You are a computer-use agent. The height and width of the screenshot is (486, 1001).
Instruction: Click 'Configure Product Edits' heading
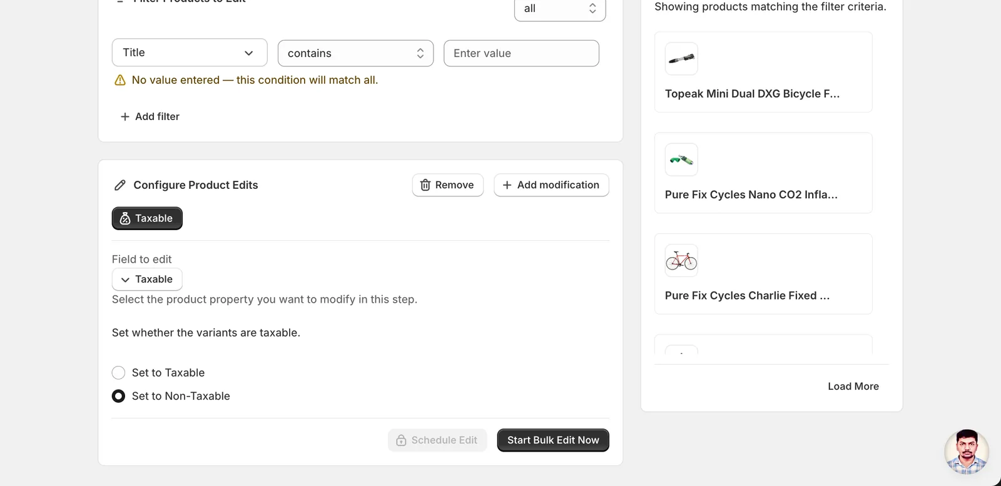click(196, 185)
